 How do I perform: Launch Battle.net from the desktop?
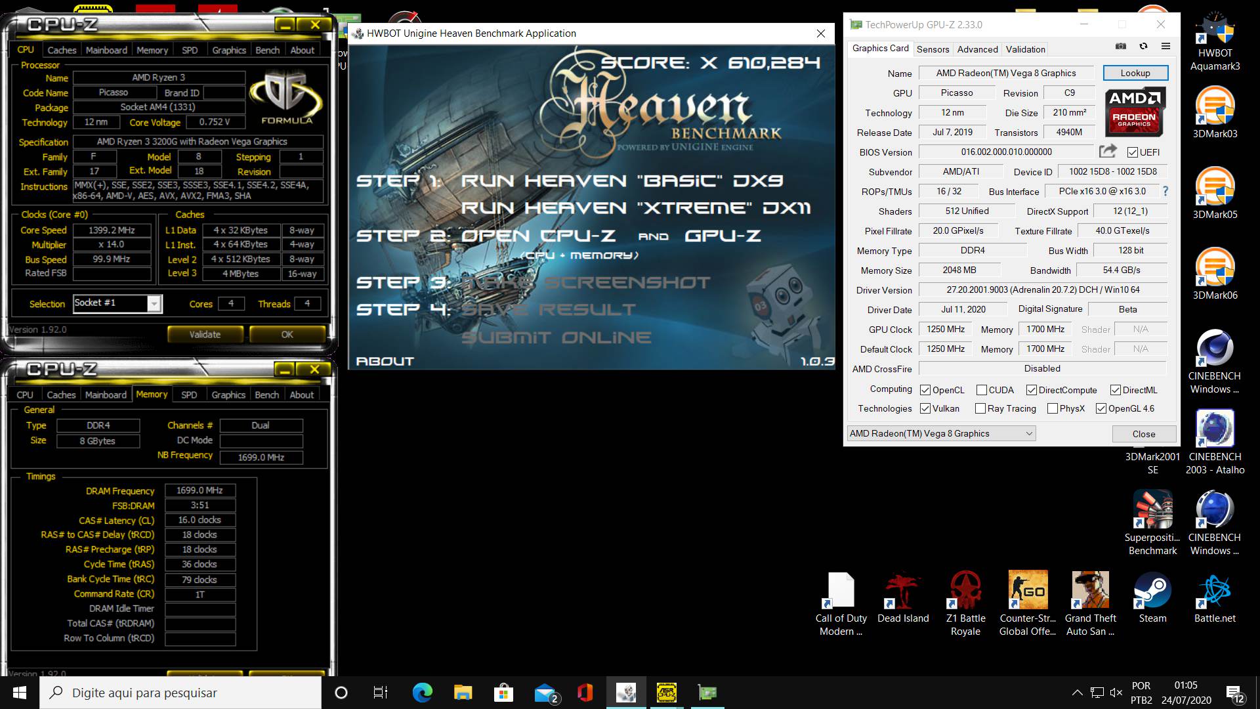(x=1215, y=597)
